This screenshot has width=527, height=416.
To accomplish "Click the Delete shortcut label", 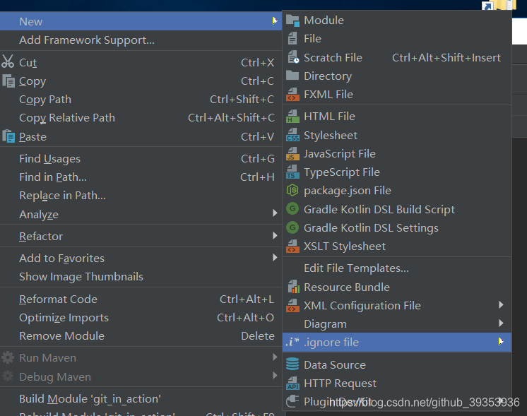I will click(x=258, y=336).
